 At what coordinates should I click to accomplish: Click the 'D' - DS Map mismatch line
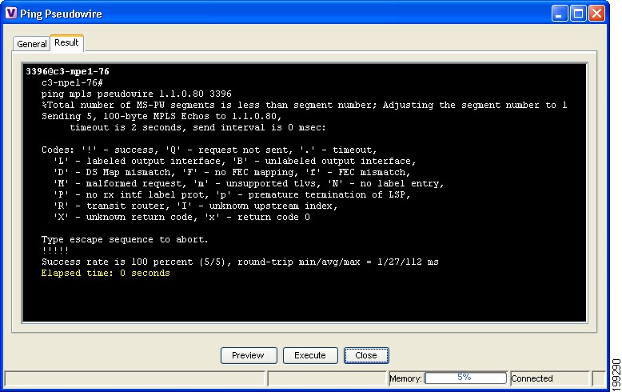pyautogui.click(x=232, y=172)
